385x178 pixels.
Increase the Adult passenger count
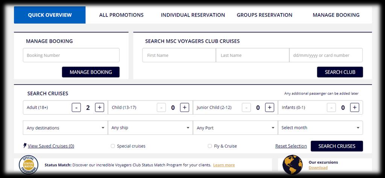pos(99,108)
